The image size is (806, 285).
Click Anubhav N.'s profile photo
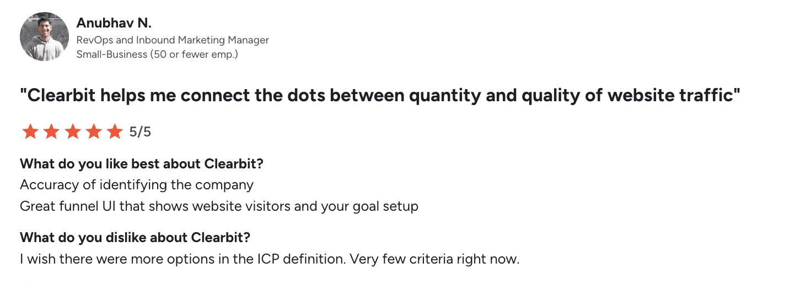(44, 37)
